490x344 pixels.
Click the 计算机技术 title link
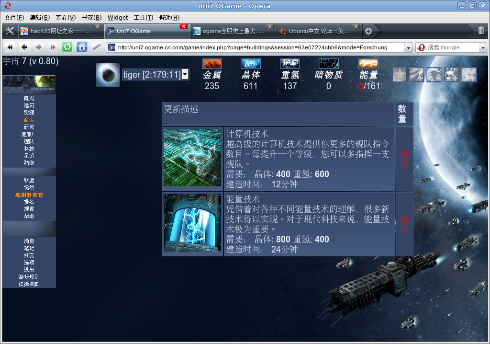247,134
